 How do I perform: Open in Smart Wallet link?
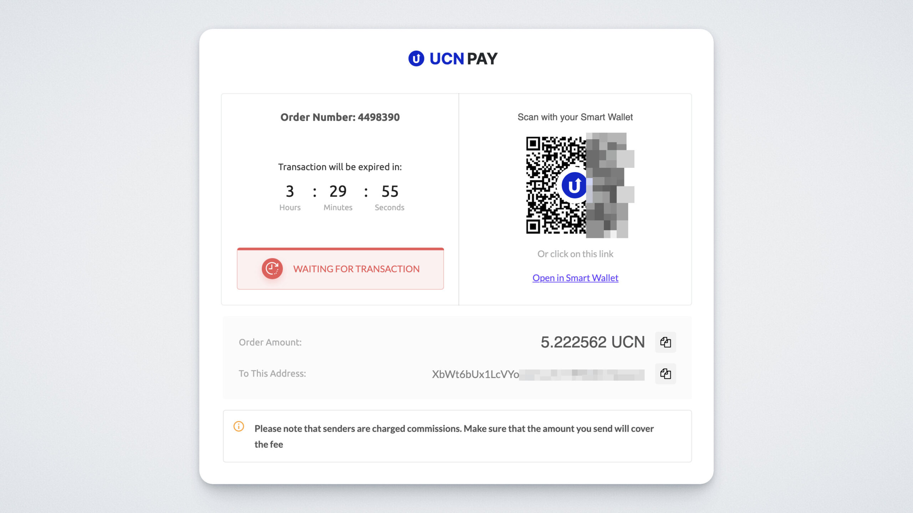pyautogui.click(x=575, y=278)
